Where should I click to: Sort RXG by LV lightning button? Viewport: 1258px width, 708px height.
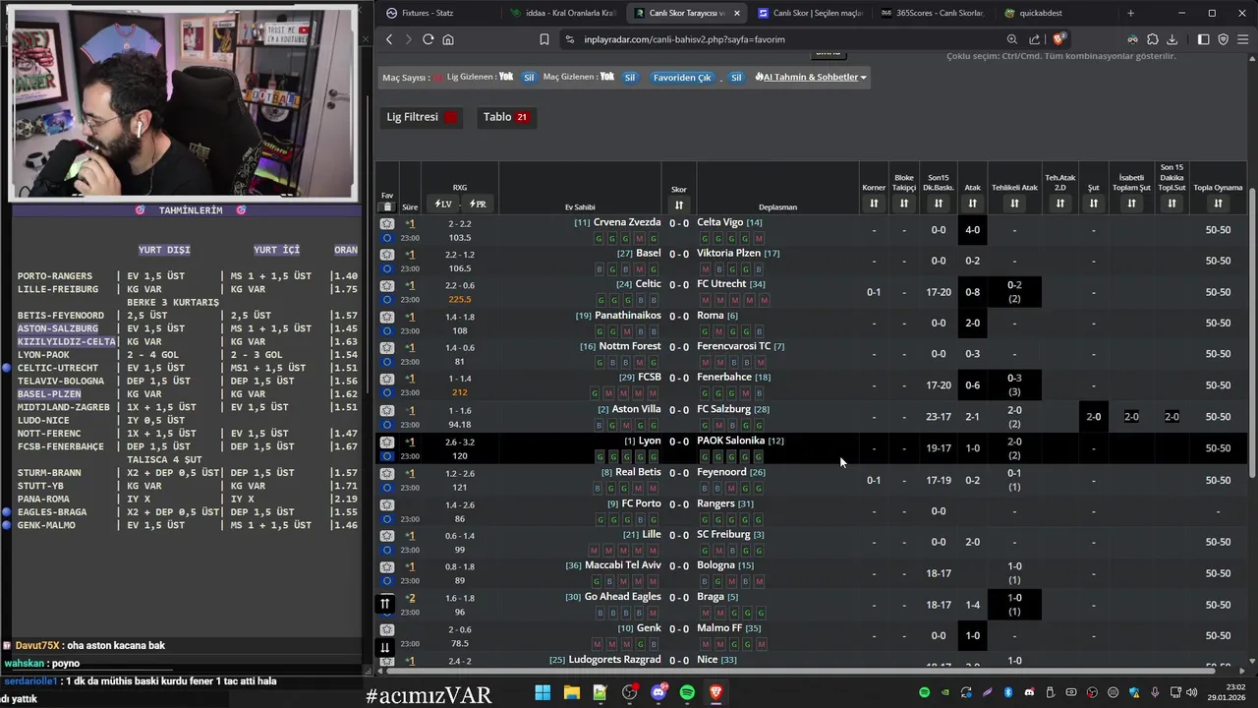[x=443, y=204]
